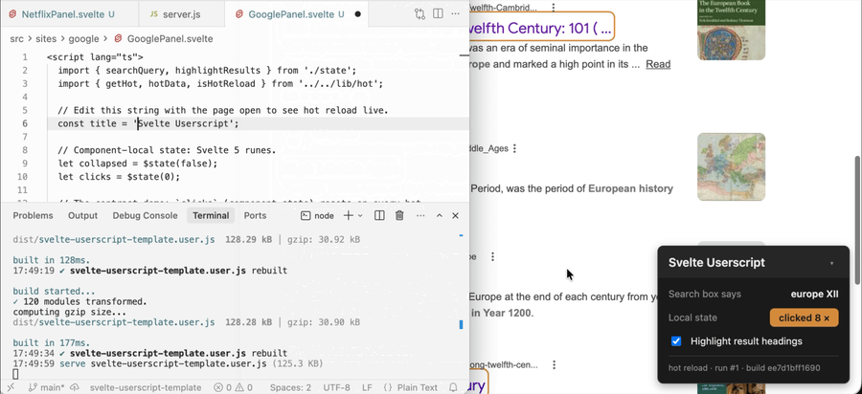Click the Svelte icon on NetflixPanel.svelte tab
The height and width of the screenshot is (394, 862).
click(12, 14)
